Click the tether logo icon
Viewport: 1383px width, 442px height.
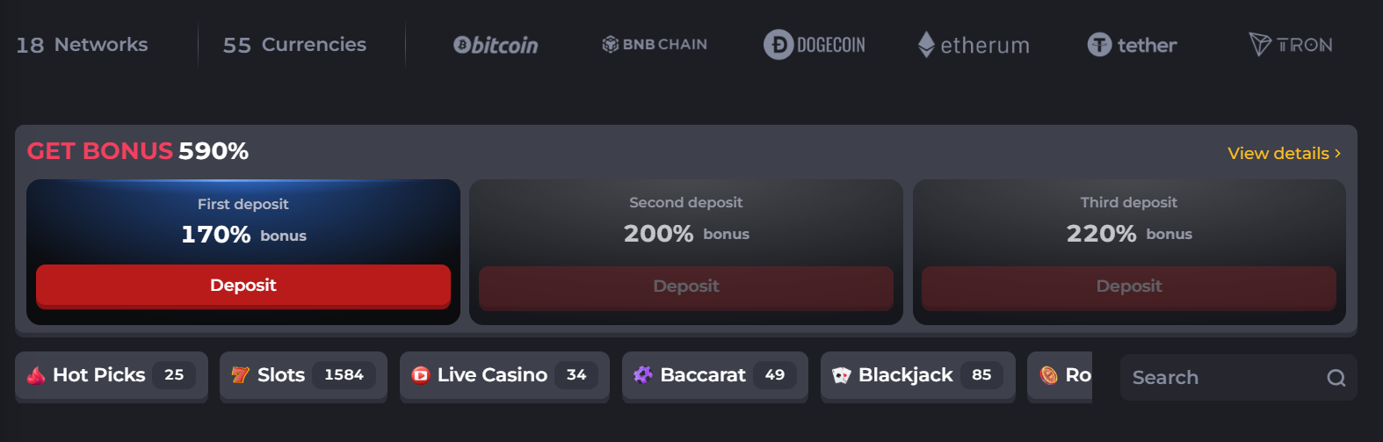[x=1099, y=45]
